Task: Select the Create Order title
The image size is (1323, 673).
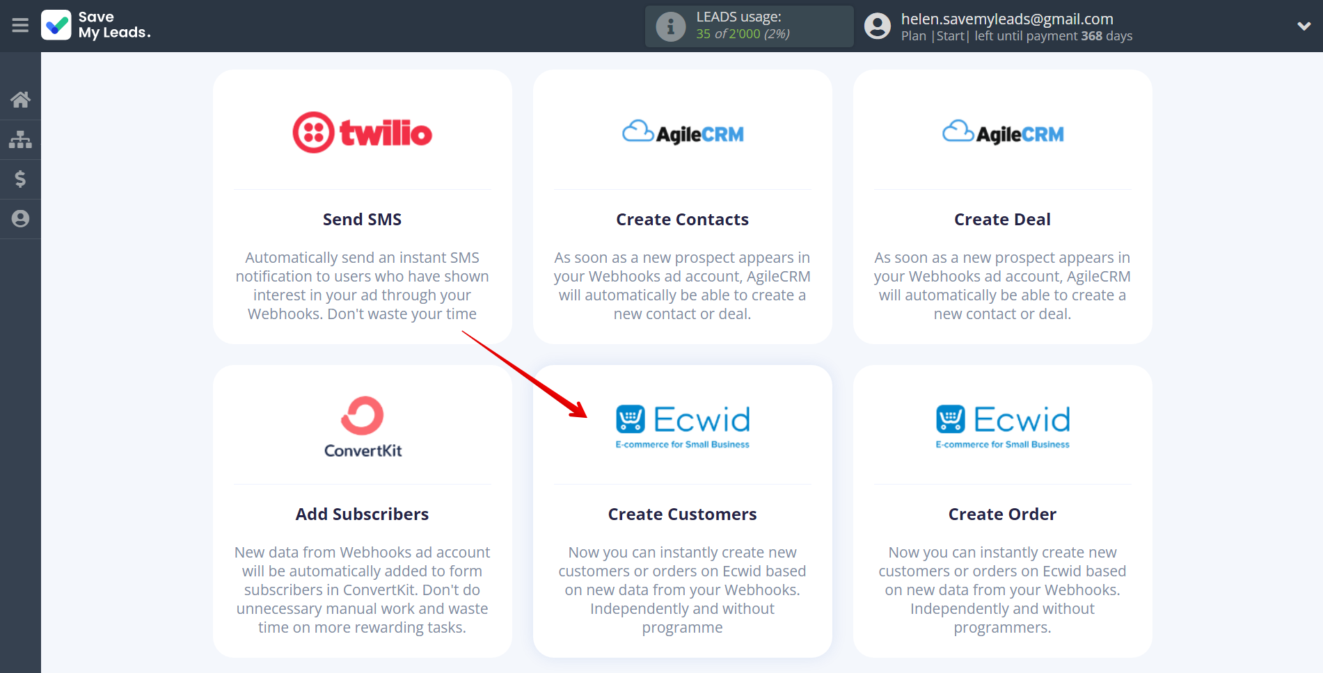Action: point(1003,514)
